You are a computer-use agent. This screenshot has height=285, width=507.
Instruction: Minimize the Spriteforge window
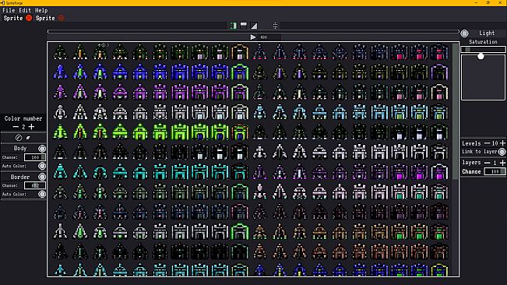point(476,2)
